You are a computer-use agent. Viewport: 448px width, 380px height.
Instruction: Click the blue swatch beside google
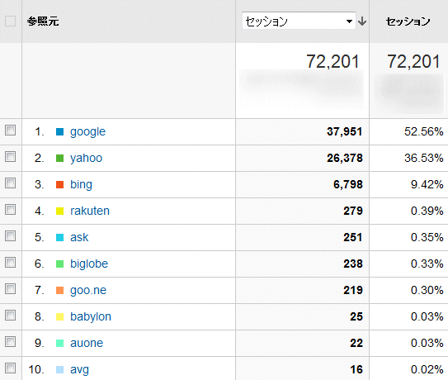point(59,131)
